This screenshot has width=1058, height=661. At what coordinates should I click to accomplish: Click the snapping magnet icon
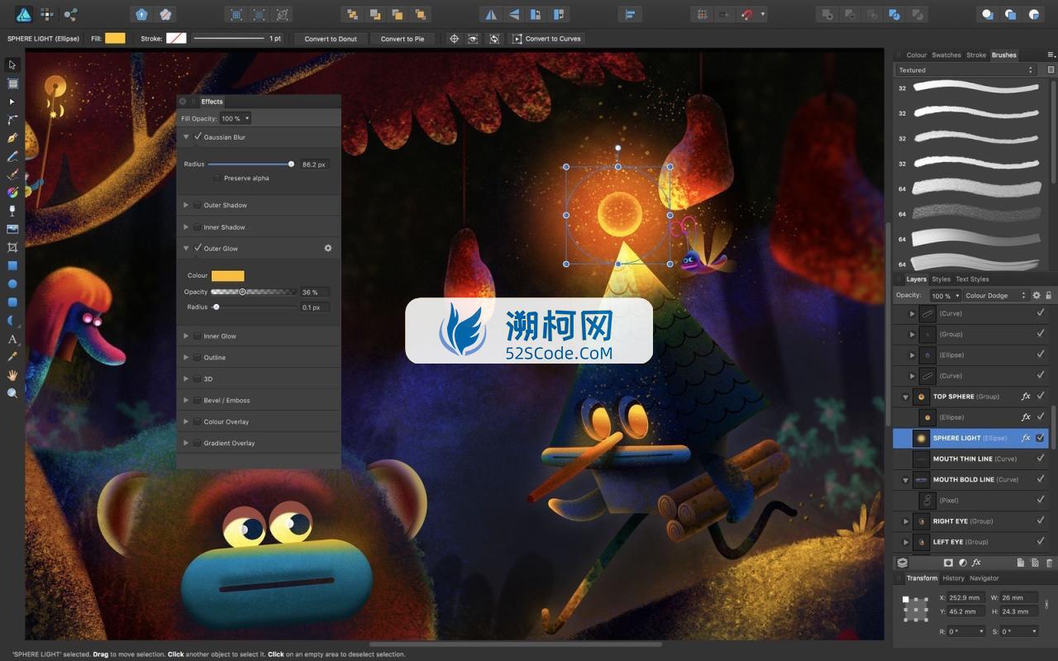pyautogui.click(x=747, y=14)
